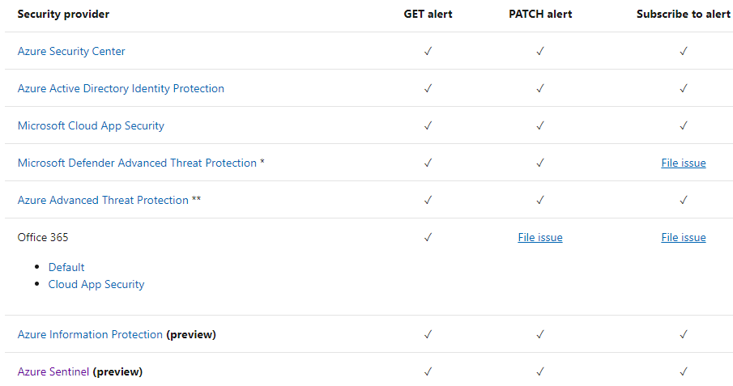Click PATCH alert checkmark for Azure Information Protection
This screenshot has height=386, width=733.
[x=539, y=334]
